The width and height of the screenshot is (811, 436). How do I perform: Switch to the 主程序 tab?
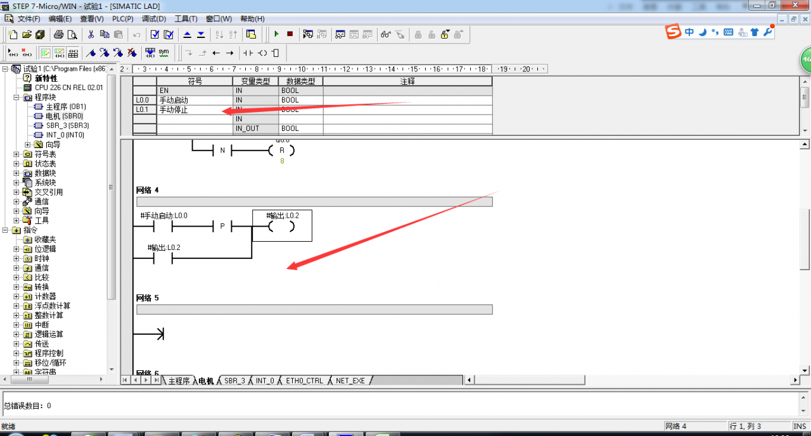(178, 381)
